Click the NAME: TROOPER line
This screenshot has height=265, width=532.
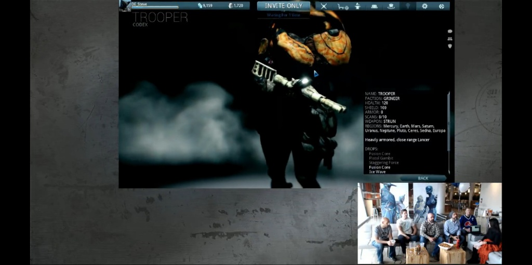pos(380,94)
